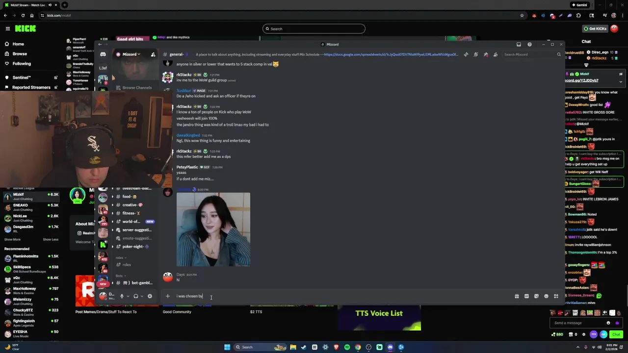Click Kick search field
This screenshot has height=353, width=628.
coord(314,29)
